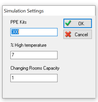Select the % High temperature text box
Screen dimensions: 98x102
(34, 55)
